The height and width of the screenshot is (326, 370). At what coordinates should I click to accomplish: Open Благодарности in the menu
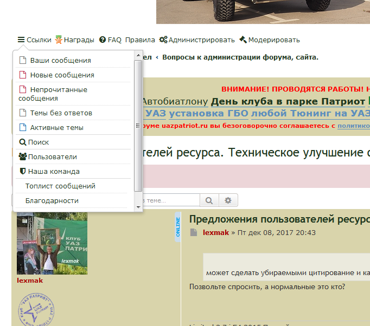(52, 201)
